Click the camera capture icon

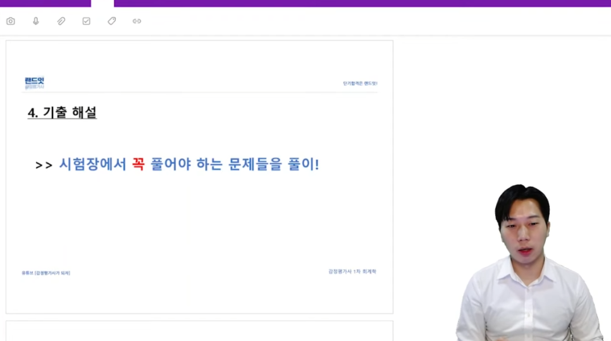click(11, 21)
